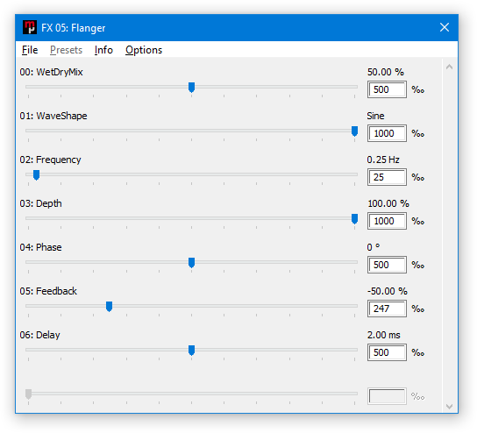Click the scrollbar up arrow
Viewport: 477px width, 433px height.
[449, 67]
